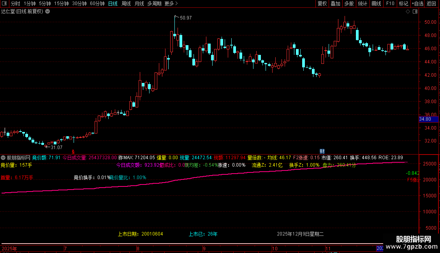Select the 30分钟 period tab
Image resolution: width=440 pixels, height=253 pixels.
[x=79, y=4]
